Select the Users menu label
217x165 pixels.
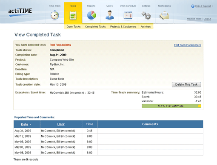point(109,6)
